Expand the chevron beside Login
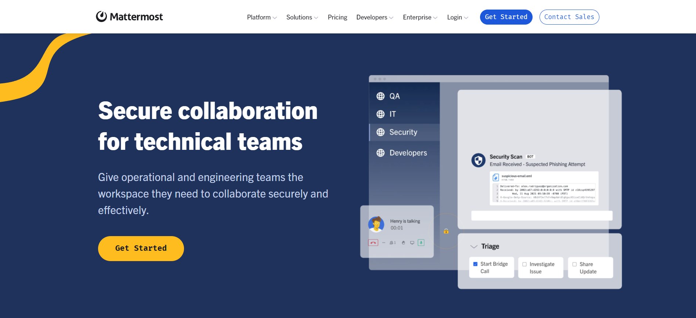696x318 pixels. 466,18
